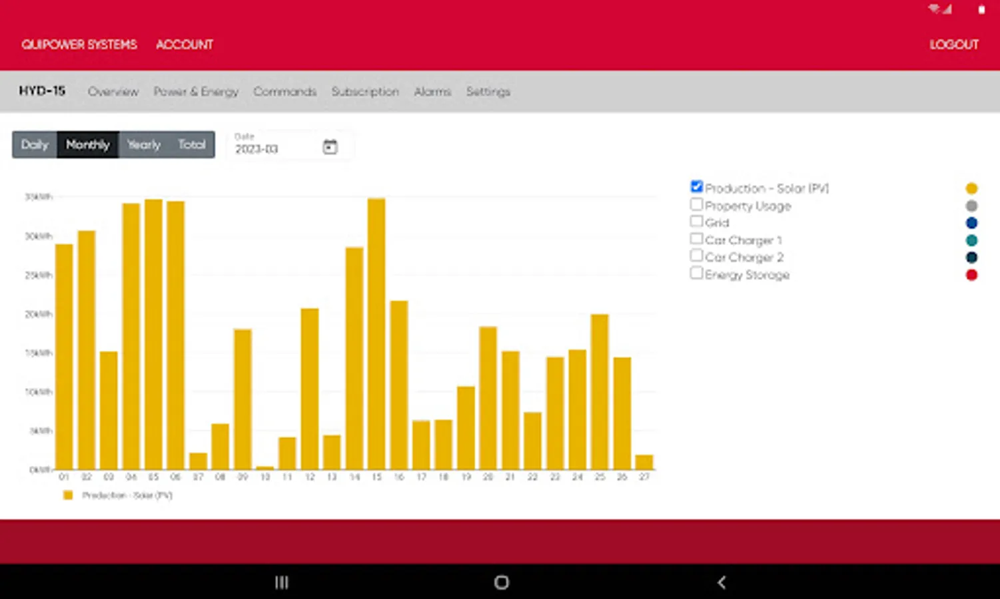Tap the battery status icon

[x=981, y=9]
